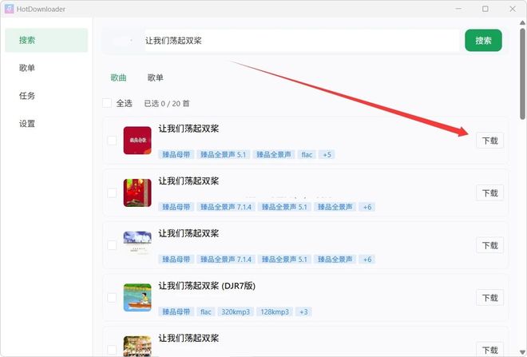527x357 pixels.
Task: Click the title 让我们荡起双桨 (DJR7版)
Action: tap(207, 286)
